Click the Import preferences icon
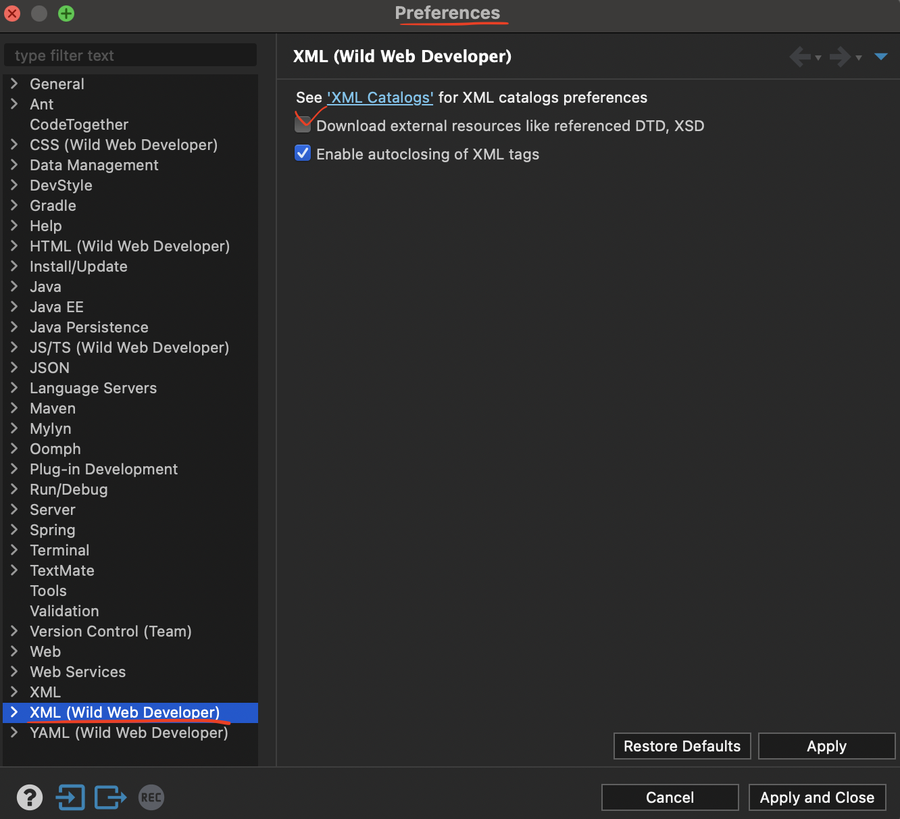900x819 pixels. click(x=70, y=797)
